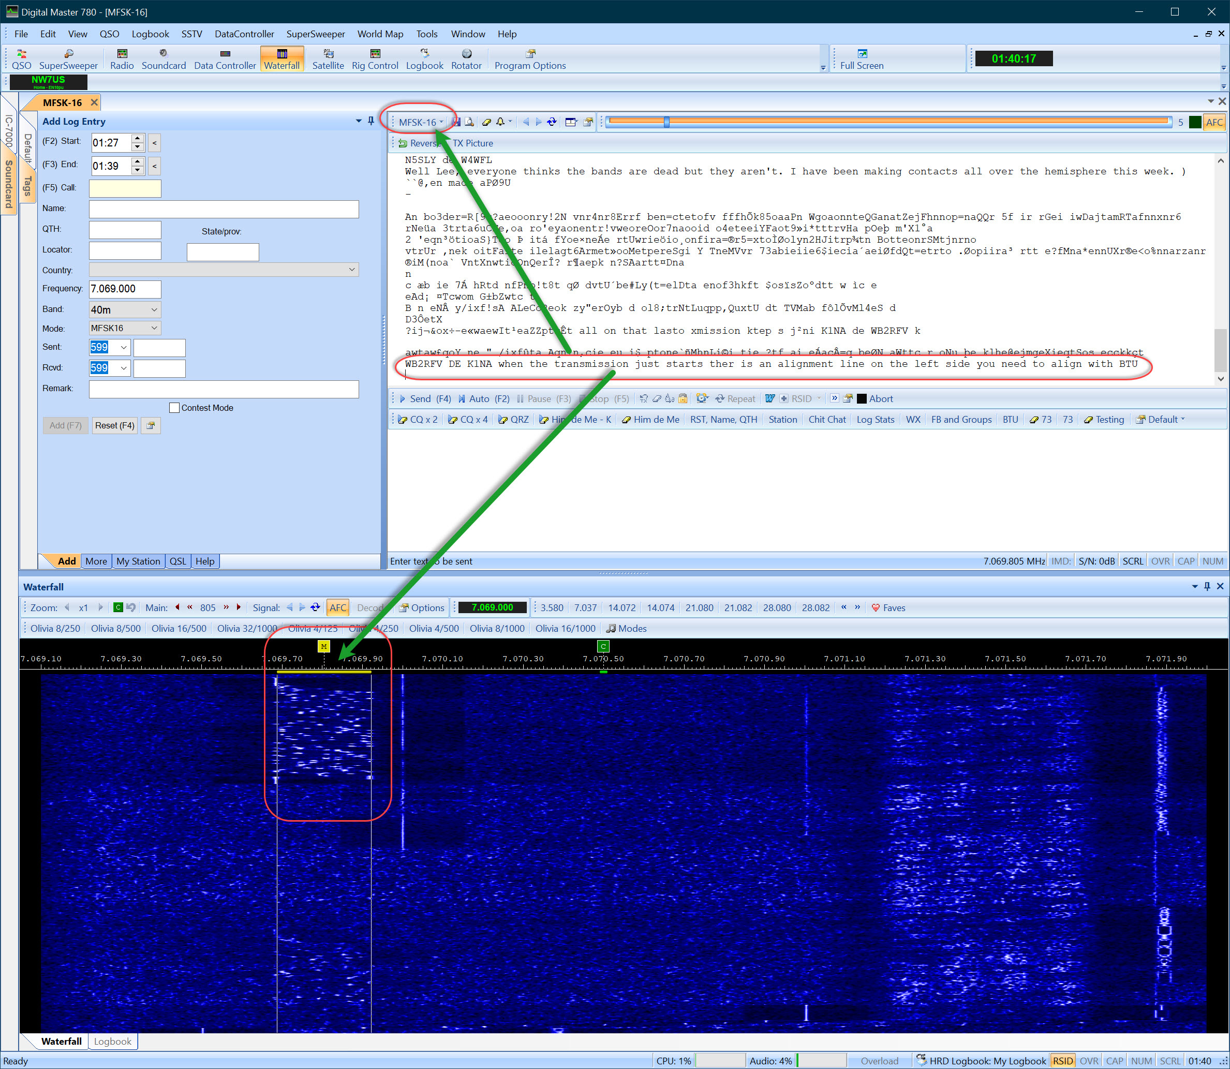The image size is (1230, 1069).
Task: Decrease the End time spinner
Action: 137,171
